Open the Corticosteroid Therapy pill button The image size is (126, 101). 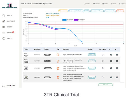point(97,11)
